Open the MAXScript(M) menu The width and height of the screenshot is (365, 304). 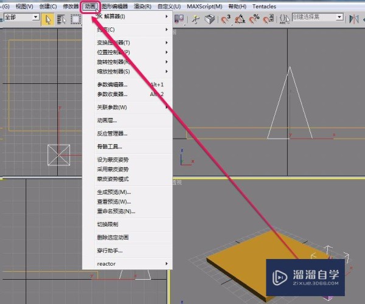[204, 7]
